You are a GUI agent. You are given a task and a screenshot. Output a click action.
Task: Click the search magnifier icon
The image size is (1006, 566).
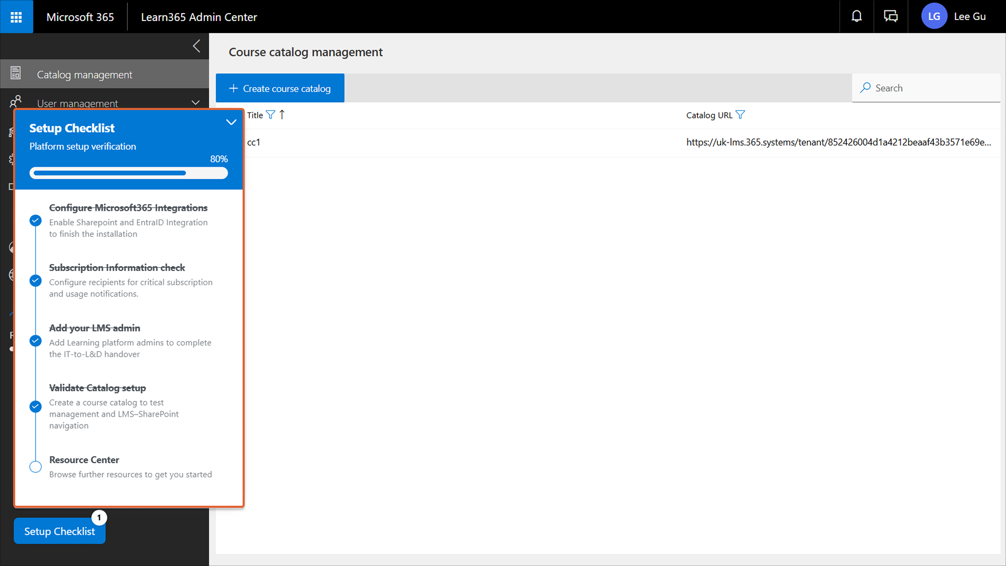866,88
